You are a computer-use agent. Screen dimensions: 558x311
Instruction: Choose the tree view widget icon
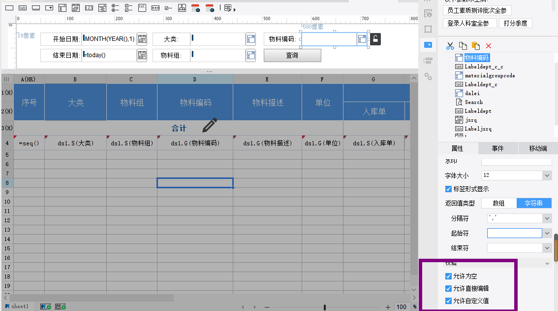click(182, 8)
